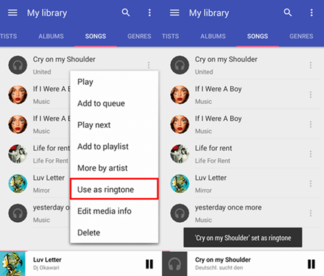
Task: Open options for yesterday once more
Action: coord(310,213)
